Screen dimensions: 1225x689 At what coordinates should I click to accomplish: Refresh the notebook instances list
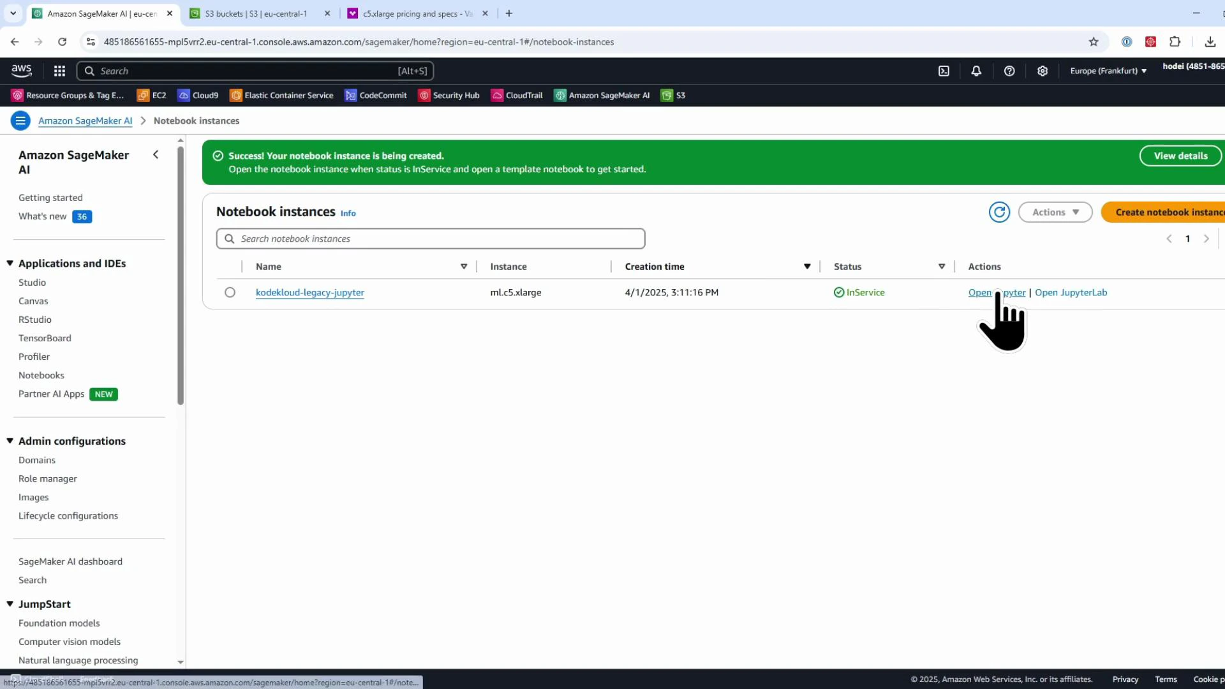click(999, 212)
